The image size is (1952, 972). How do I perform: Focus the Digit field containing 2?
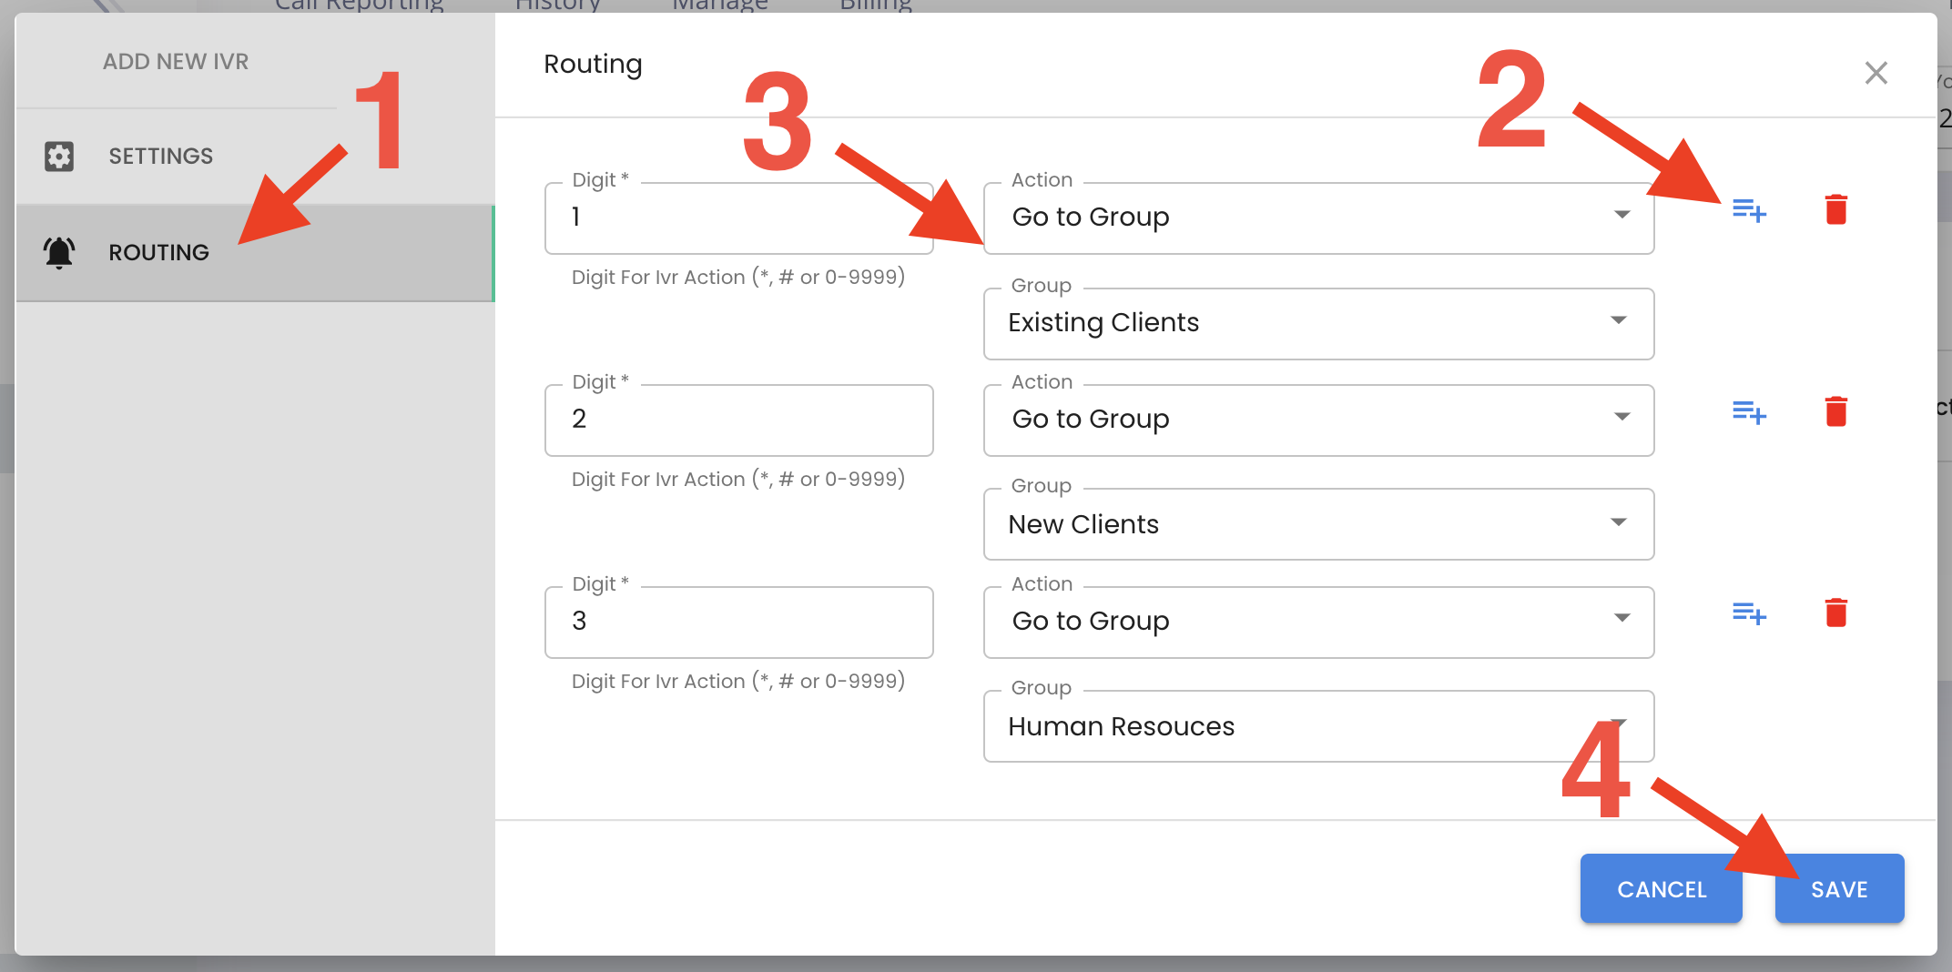[x=738, y=420]
